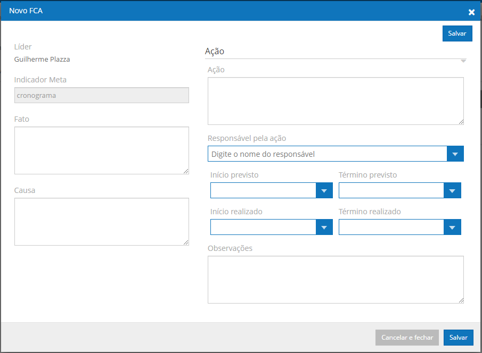Click the bottom Salvar button in footer

click(x=458, y=338)
